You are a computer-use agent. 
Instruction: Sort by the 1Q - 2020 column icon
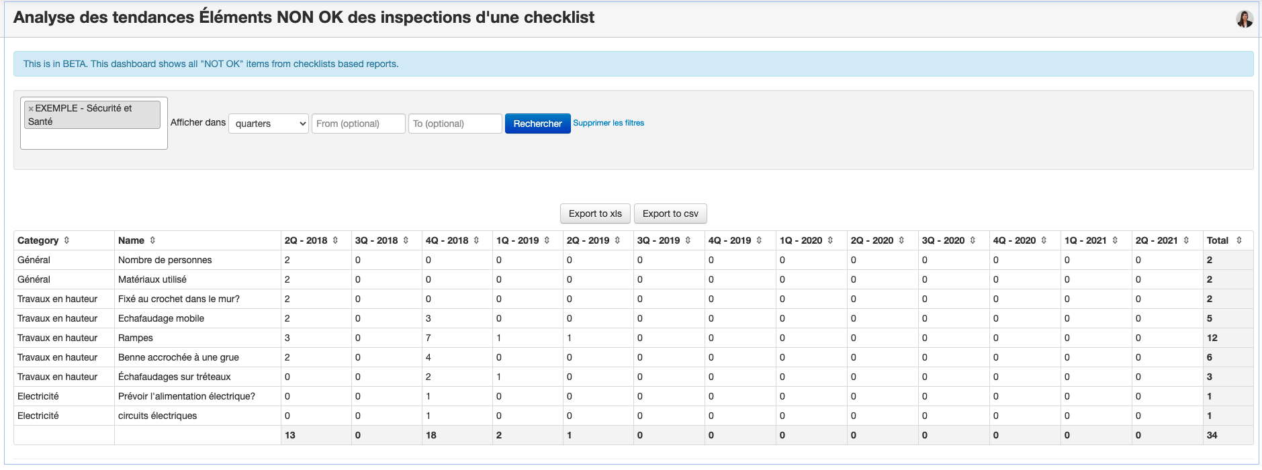point(830,240)
